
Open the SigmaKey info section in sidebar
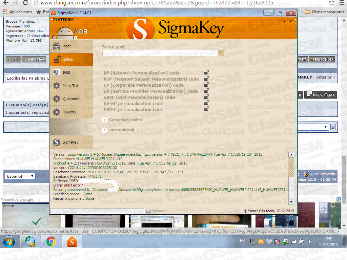71,142
